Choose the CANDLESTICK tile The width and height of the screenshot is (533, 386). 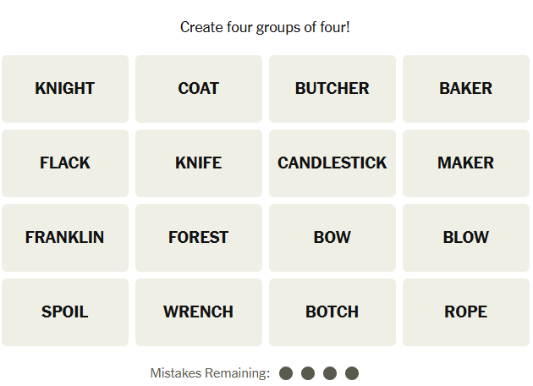332,163
